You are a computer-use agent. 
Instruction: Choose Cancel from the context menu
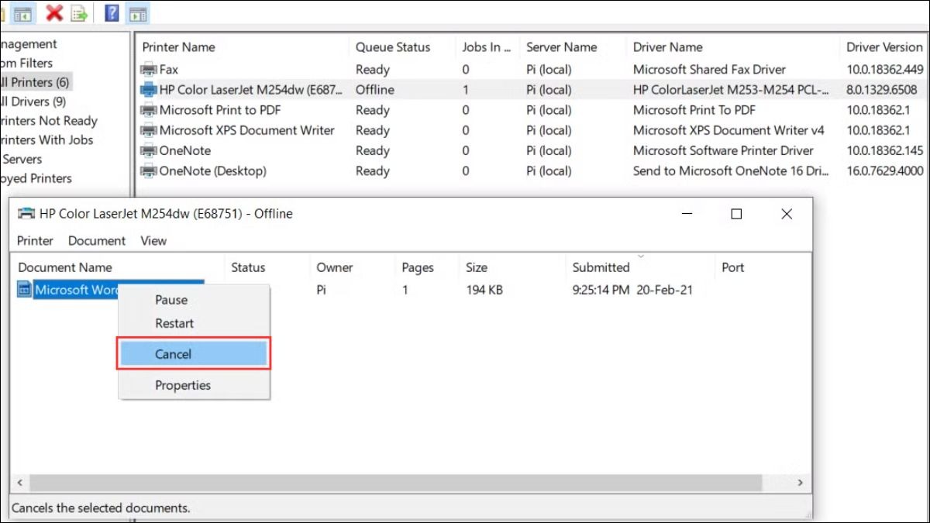tap(193, 354)
